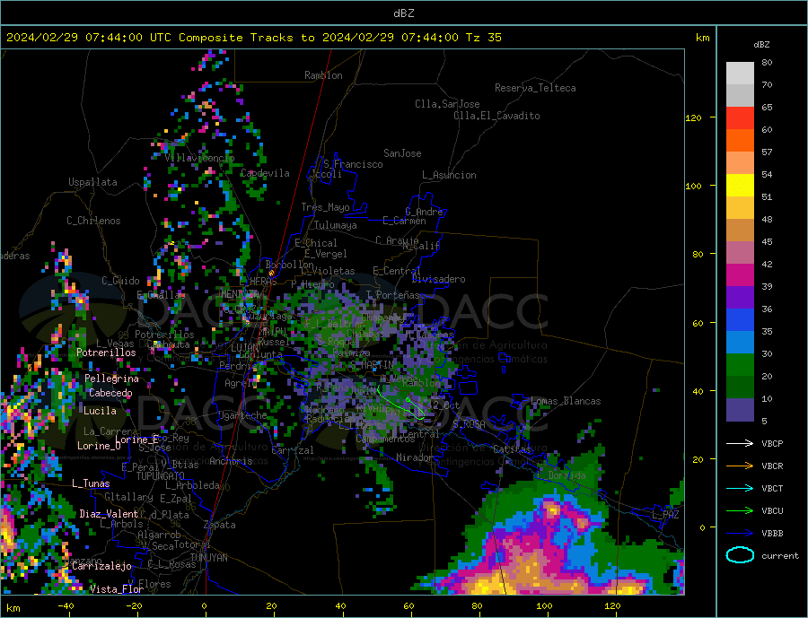Pick the green 20-30 dBZ swatch
This screenshot has height=618, width=808.
740,365
